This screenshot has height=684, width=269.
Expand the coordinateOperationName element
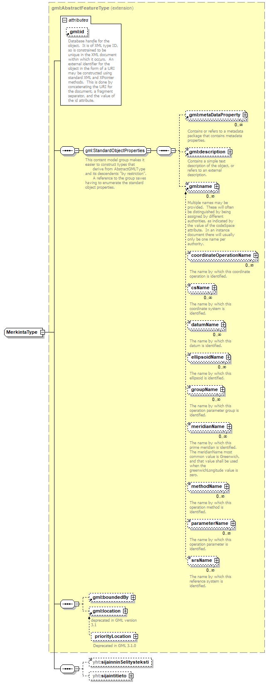(x=256, y=256)
